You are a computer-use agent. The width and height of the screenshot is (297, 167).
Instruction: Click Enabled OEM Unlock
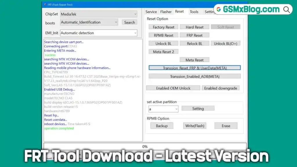click(173, 88)
